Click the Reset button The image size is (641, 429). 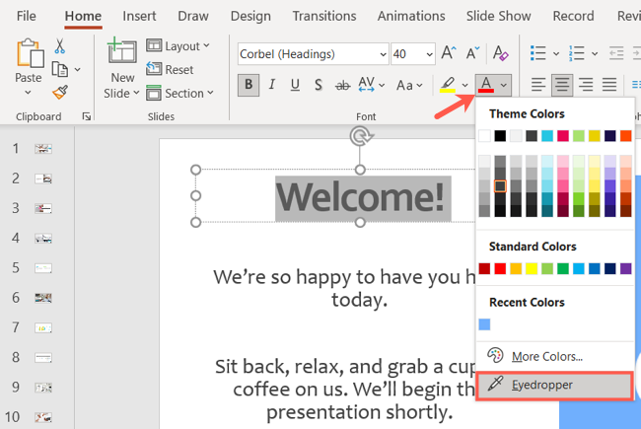(x=170, y=69)
